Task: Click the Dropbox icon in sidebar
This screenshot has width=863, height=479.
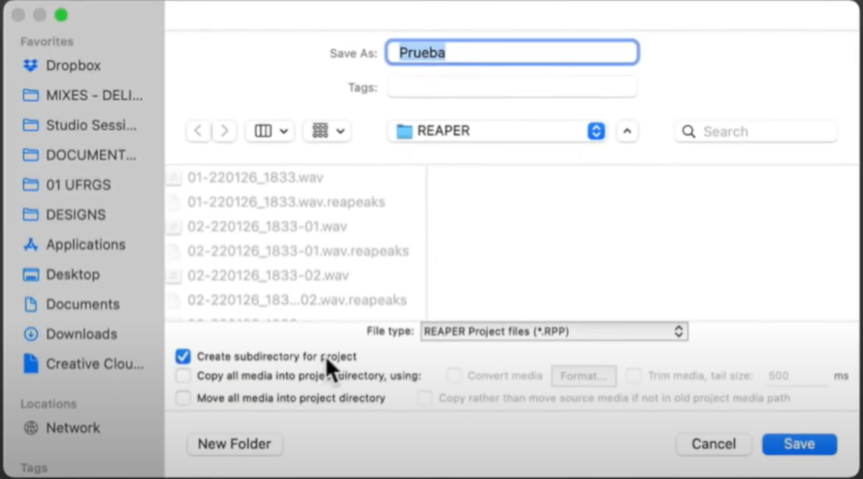Action: point(31,66)
